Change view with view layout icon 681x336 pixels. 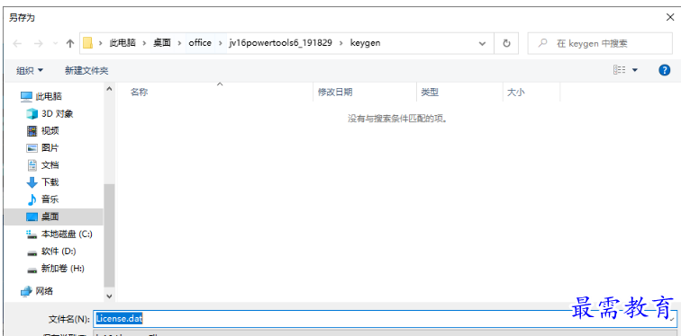tap(620, 70)
